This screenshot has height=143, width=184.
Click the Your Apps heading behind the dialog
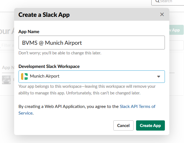click(x=7, y=31)
